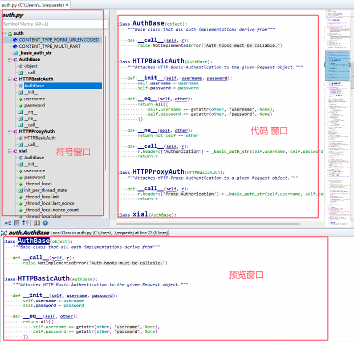Click the auth file icon in symbol tree
Image resolution: width=354 pixels, height=342 pixels.
10,34
